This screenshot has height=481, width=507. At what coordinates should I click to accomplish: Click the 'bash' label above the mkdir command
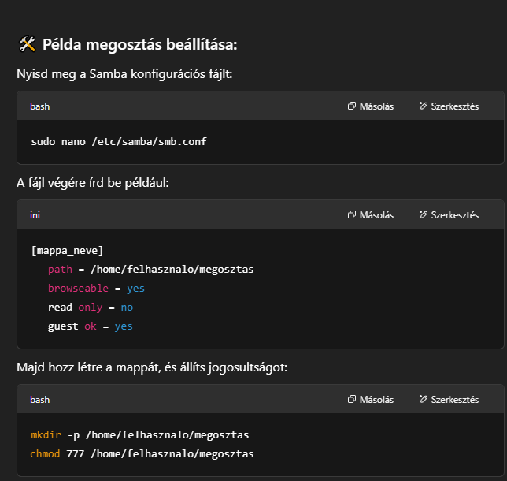click(x=40, y=400)
